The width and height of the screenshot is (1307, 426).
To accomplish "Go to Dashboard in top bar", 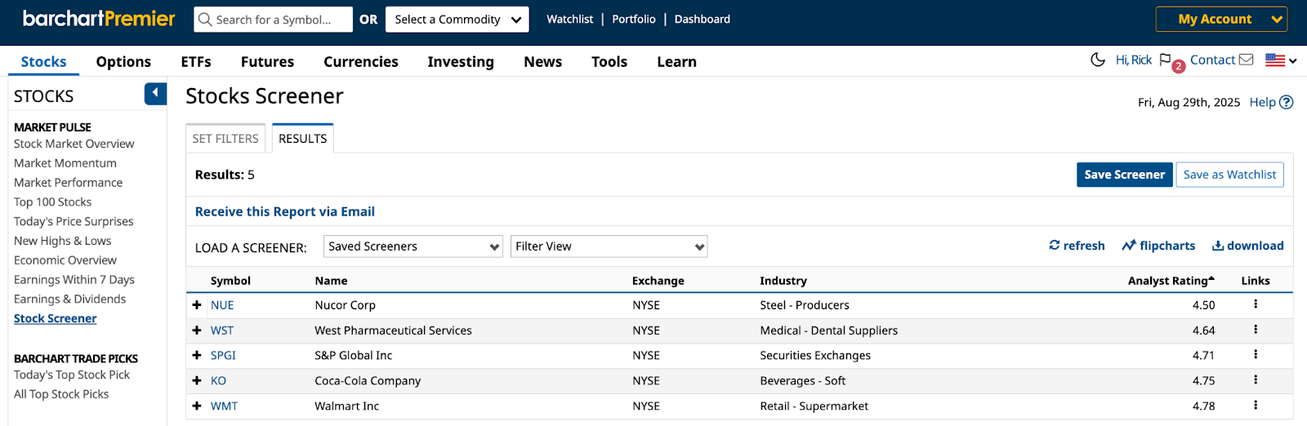I will coord(703,20).
